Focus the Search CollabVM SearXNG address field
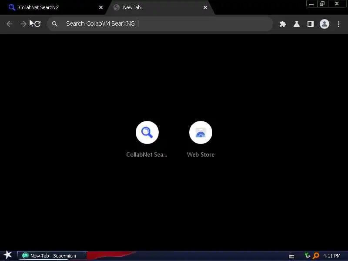The width and height of the screenshot is (348, 261). point(160,24)
